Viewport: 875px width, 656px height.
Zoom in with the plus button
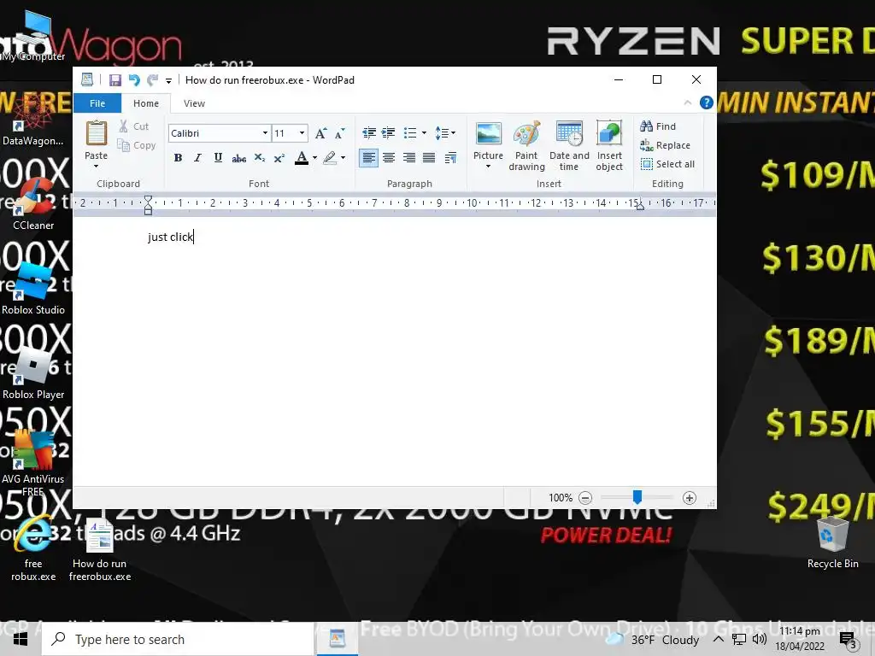tap(690, 498)
